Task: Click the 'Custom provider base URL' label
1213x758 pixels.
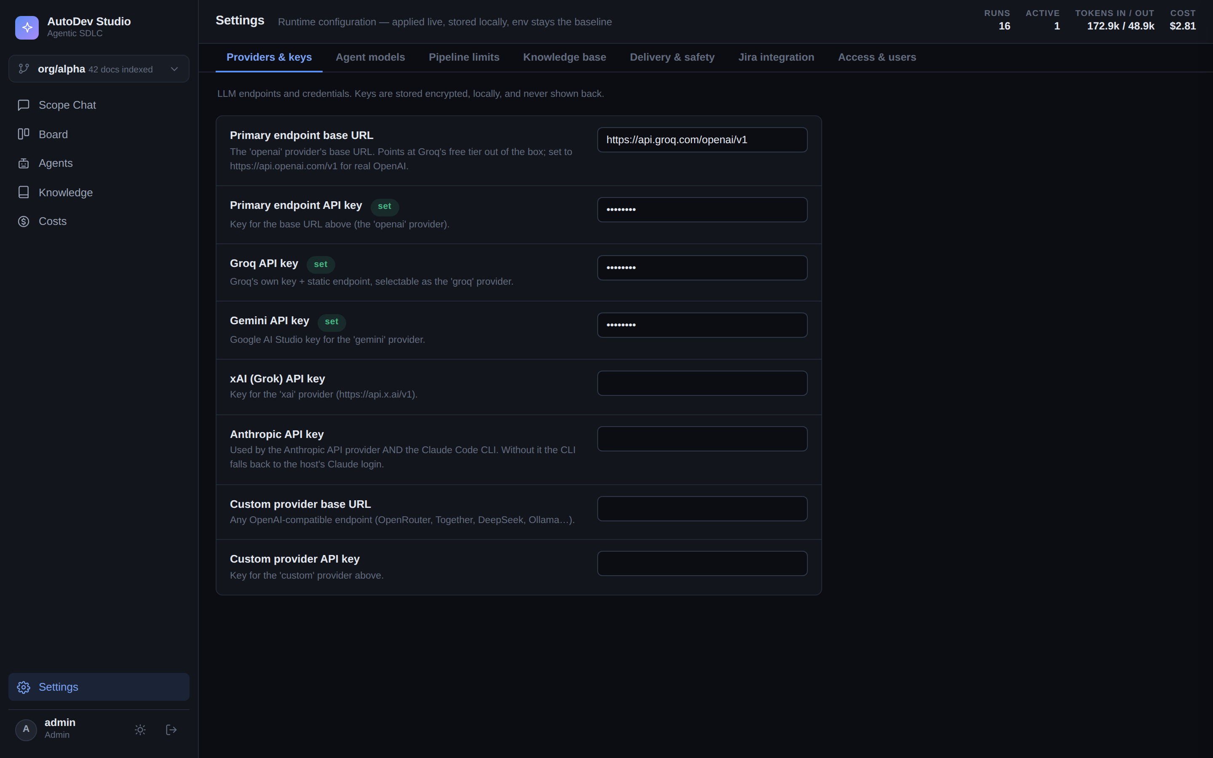Action: coord(300,504)
